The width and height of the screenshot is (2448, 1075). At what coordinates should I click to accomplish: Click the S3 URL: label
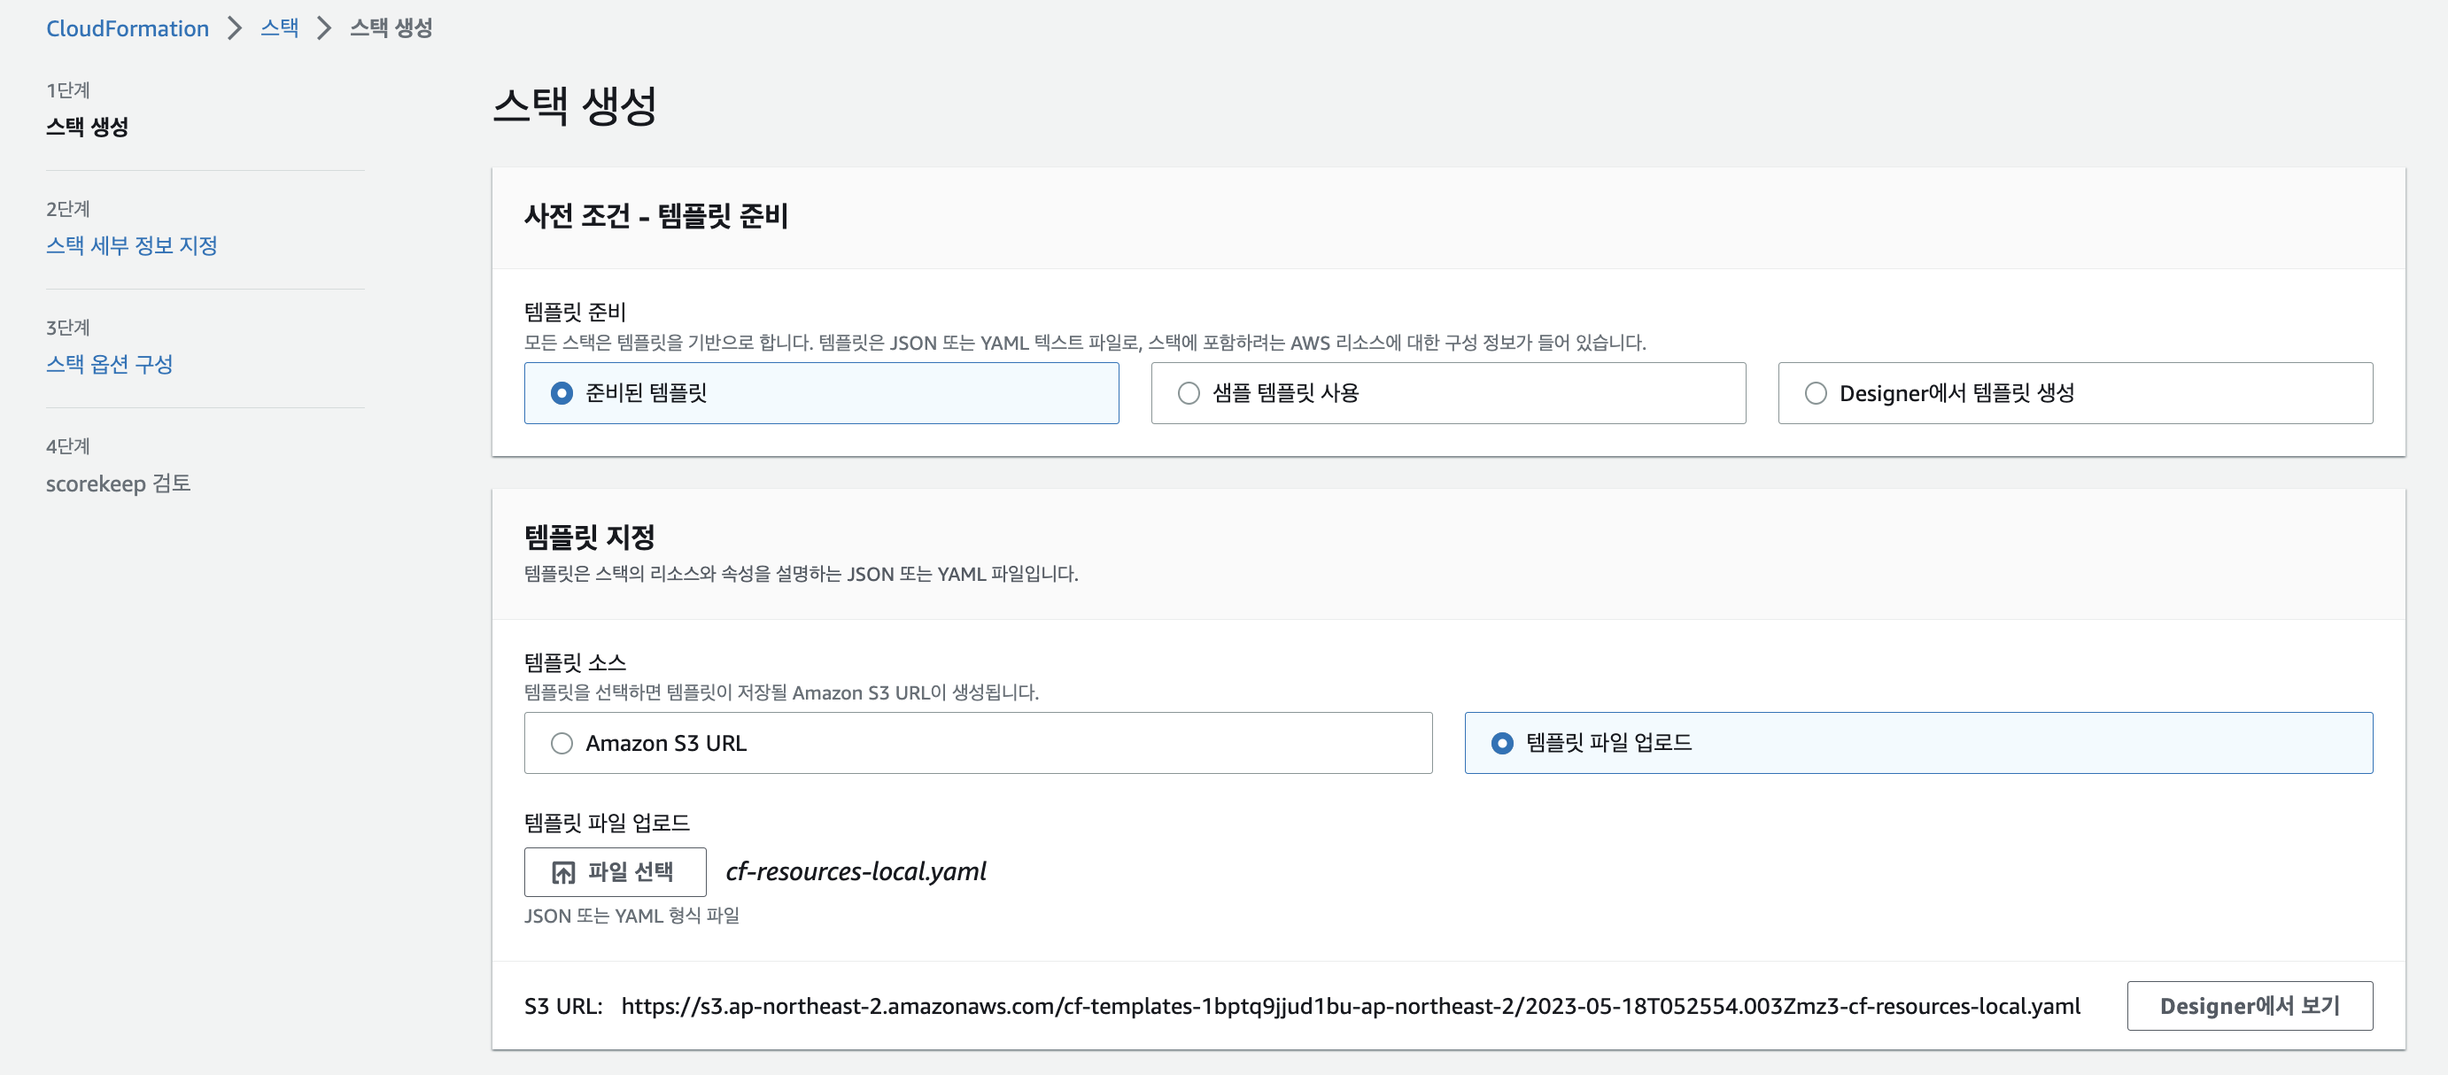pos(563,1006)
